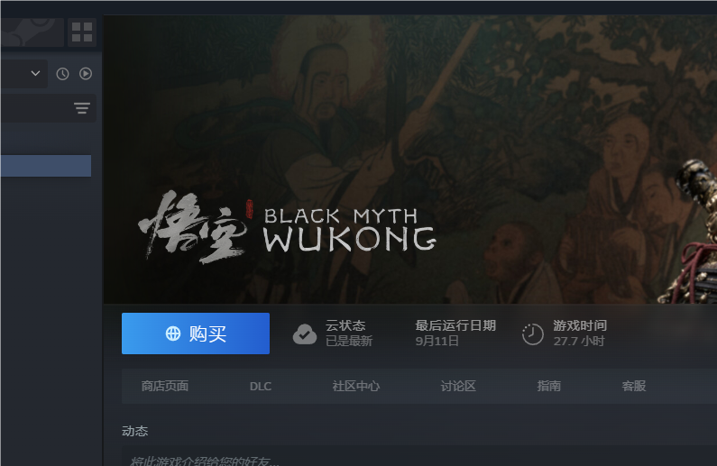Click the Steam logo in sidebar
The height and width of the screenshot is (466, 717).
point(32,32)
